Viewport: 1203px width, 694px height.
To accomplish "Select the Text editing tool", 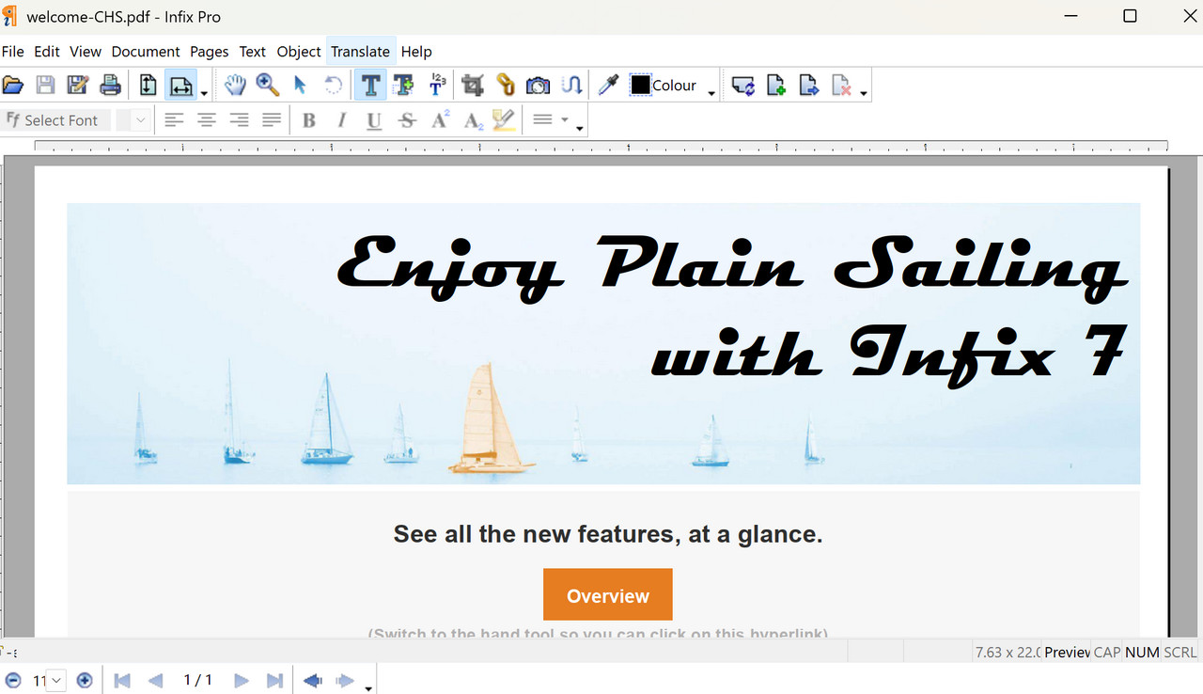I will 370,85.
